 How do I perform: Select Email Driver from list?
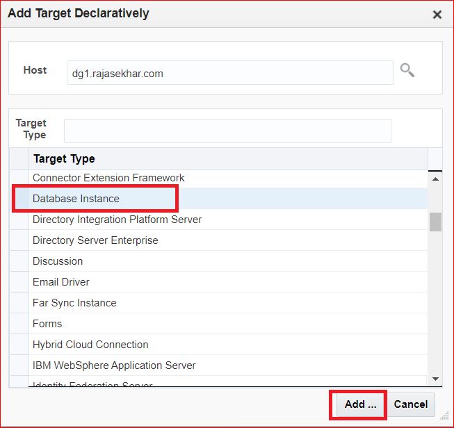pos(61,282)
